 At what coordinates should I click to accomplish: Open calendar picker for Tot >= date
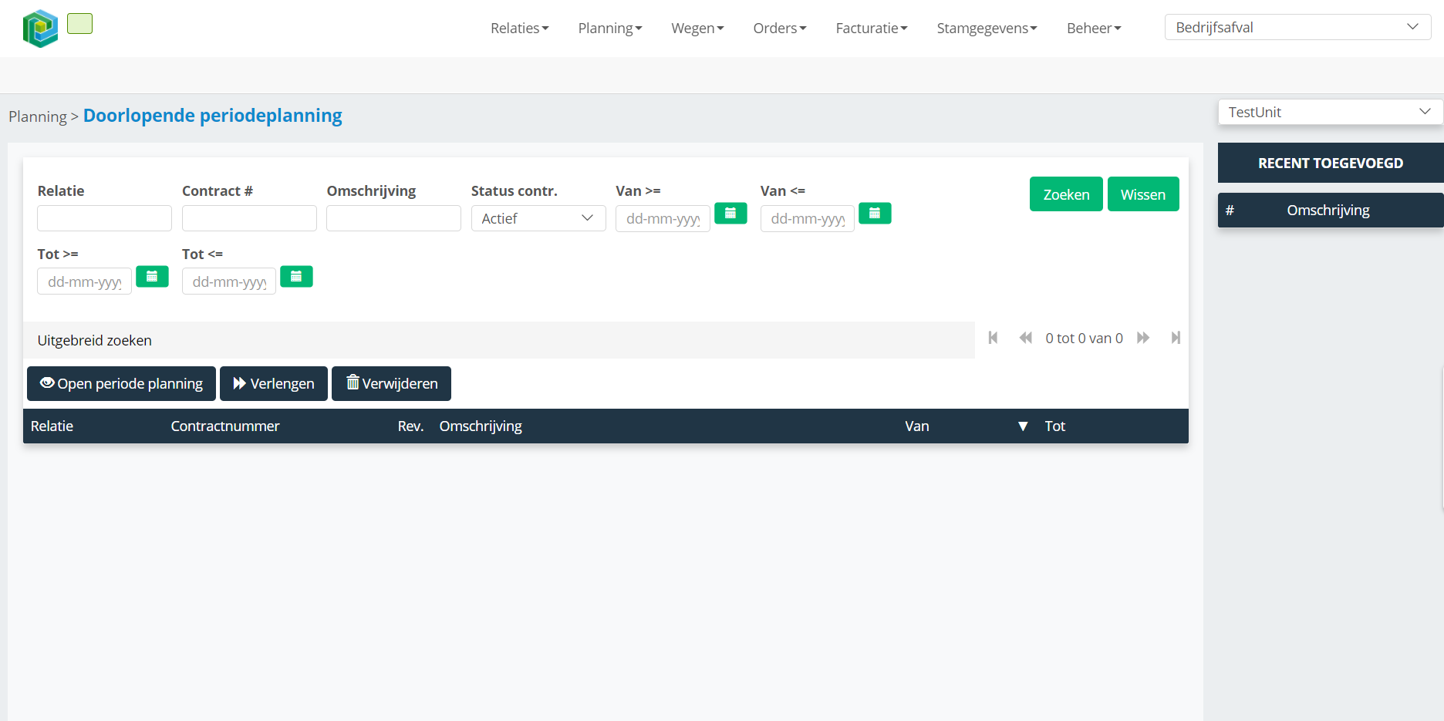(152, 277)
